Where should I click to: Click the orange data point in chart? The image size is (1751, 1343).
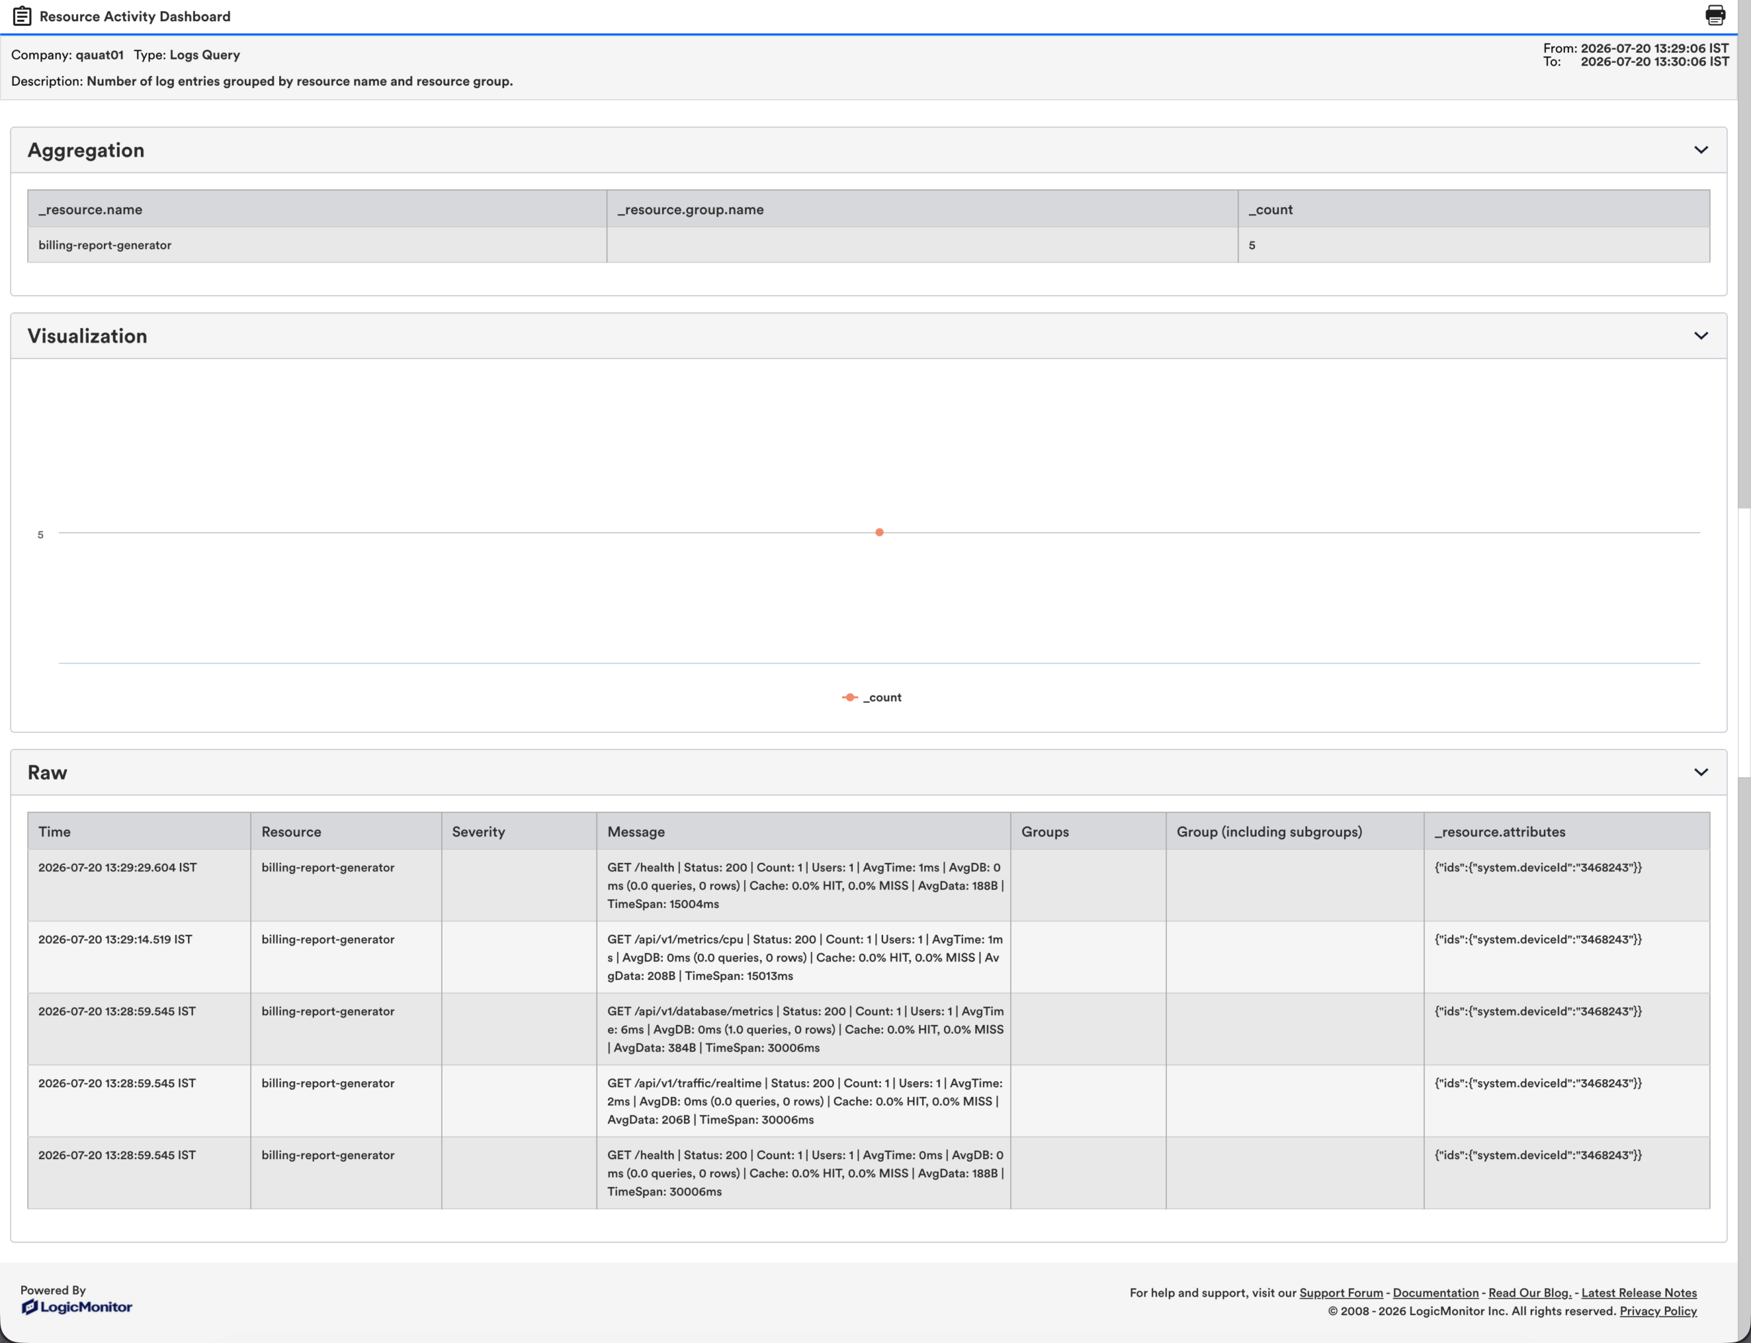[x=880, y=533]
